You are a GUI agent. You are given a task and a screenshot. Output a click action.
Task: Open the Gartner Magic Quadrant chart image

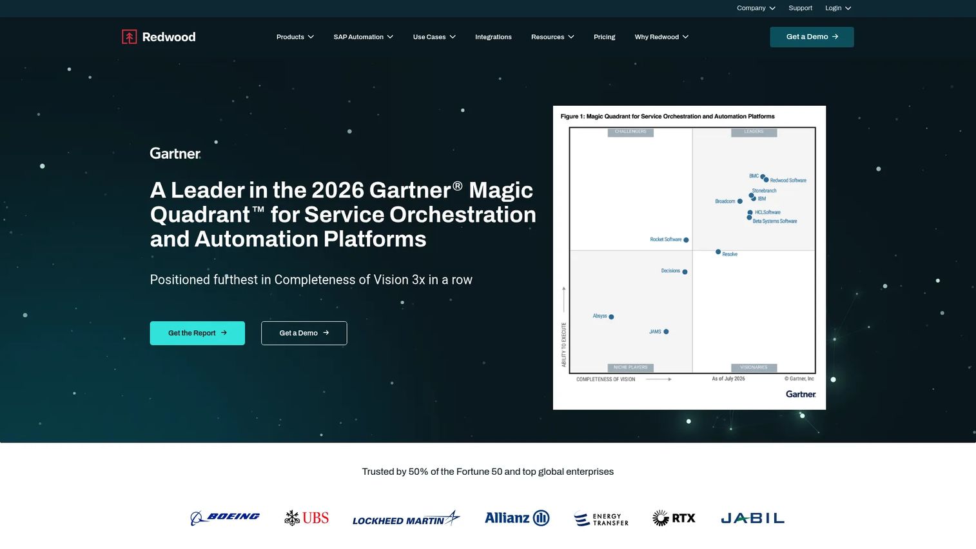(x=689, y=257)
